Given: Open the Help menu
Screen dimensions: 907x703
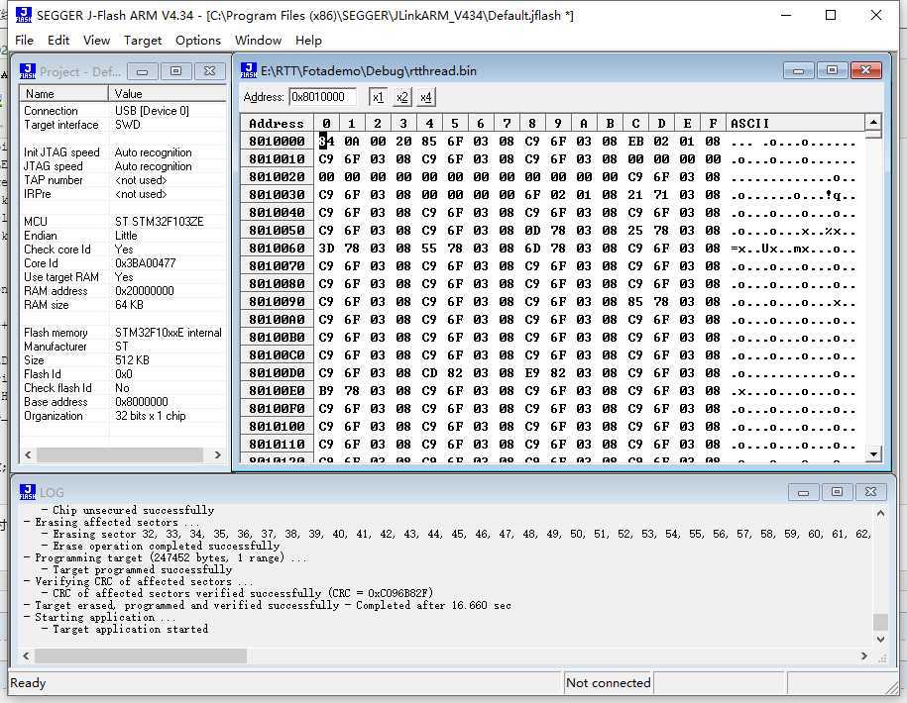Looking at the screenshot, I should 308,41.
